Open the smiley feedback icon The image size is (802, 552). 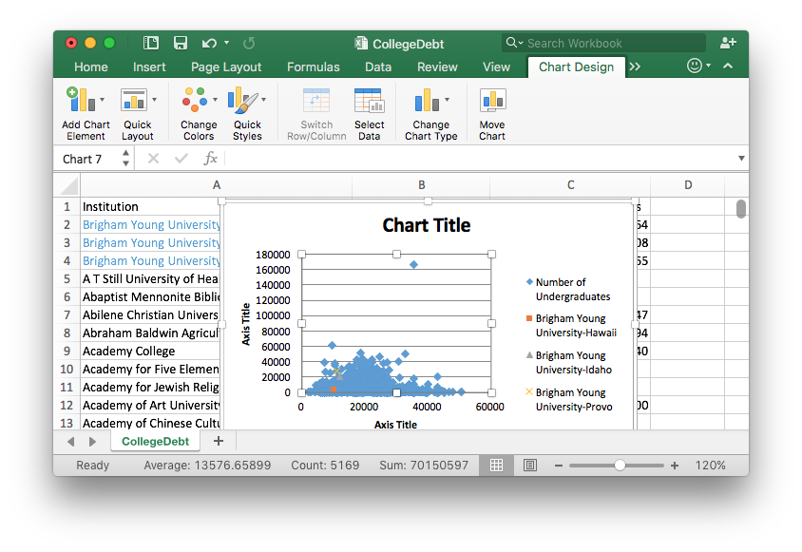click(694, 66)
